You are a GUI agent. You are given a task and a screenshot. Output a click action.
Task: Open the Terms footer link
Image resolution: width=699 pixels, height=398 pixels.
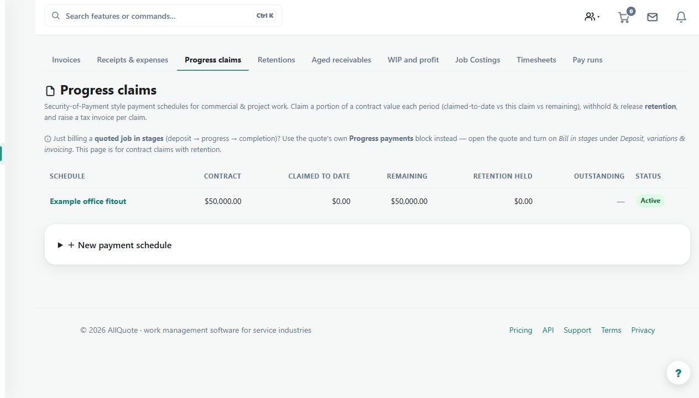click(611, 330)
